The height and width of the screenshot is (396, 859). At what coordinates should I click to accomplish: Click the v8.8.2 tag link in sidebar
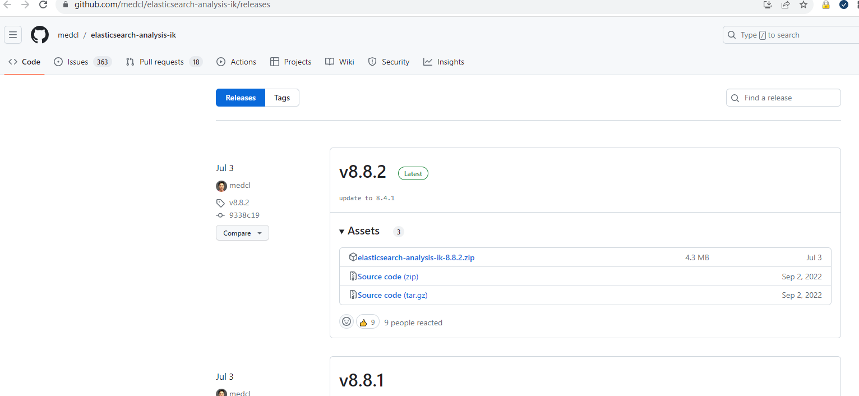tap(239, 202)
